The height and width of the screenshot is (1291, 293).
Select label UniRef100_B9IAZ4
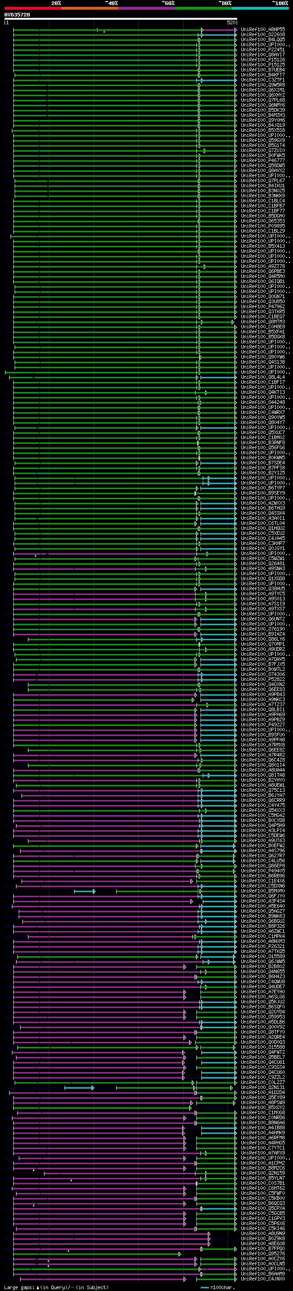[263, 634]
